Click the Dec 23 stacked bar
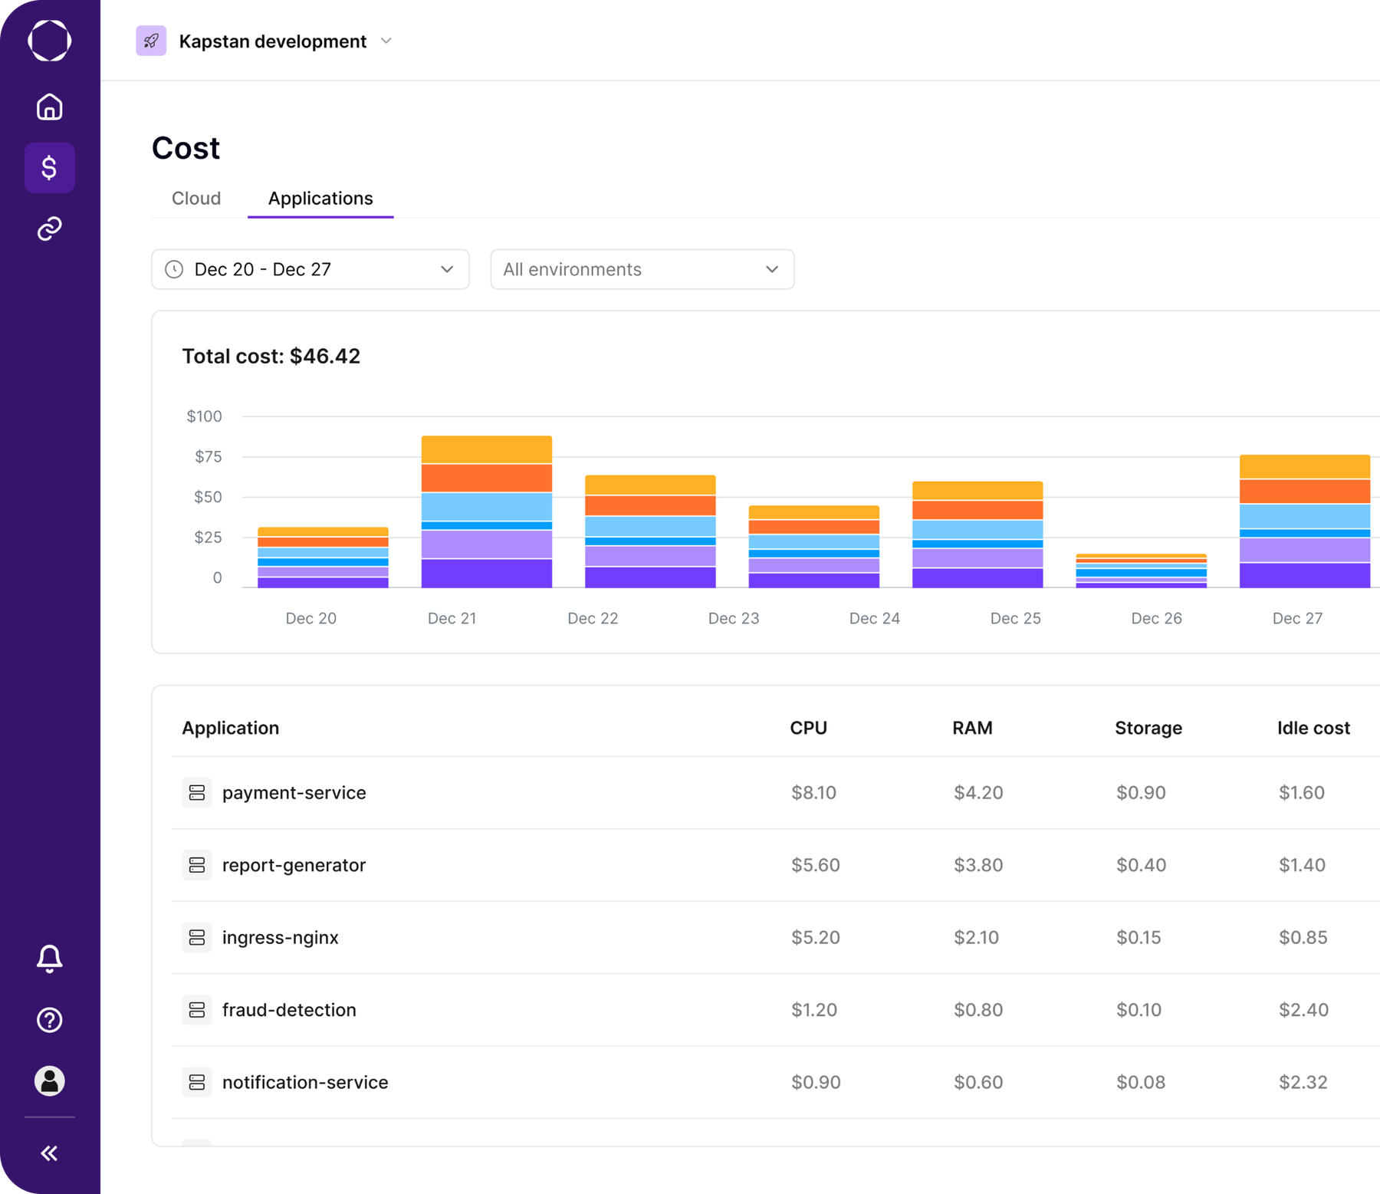 [x=814, y=547]
